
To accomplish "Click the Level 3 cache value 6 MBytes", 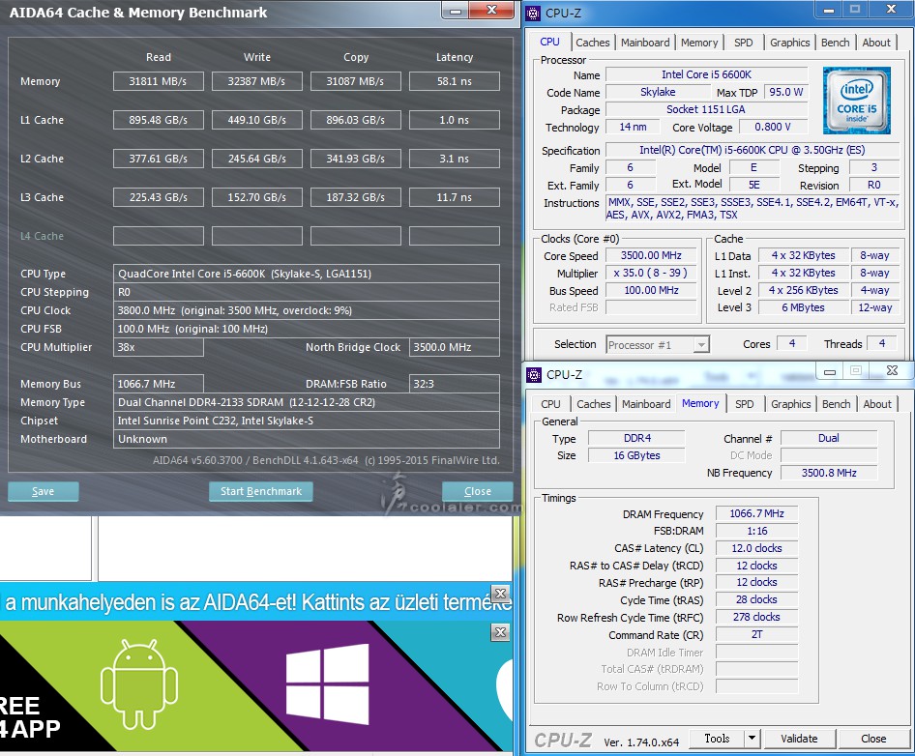I will pyautogui.click(x=804, y=307).
